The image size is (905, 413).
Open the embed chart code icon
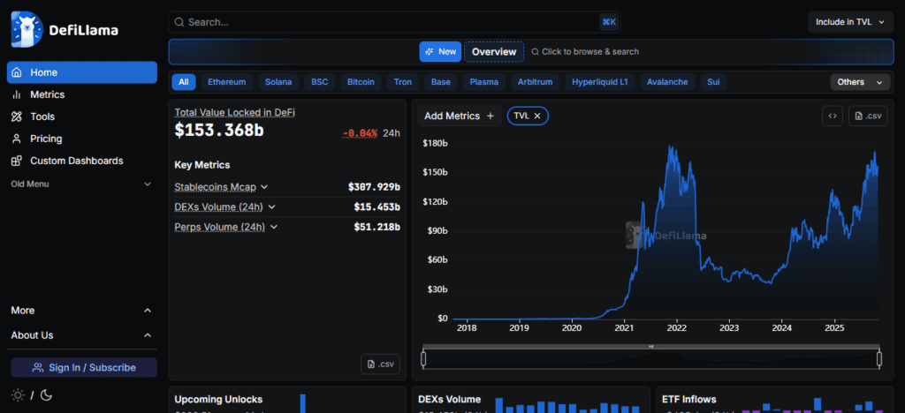point(832,116)
